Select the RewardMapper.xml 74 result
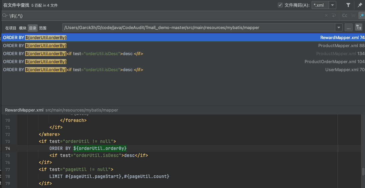This screenshot has width=365, height=188. pyautogui.click(x=183, y=37)
